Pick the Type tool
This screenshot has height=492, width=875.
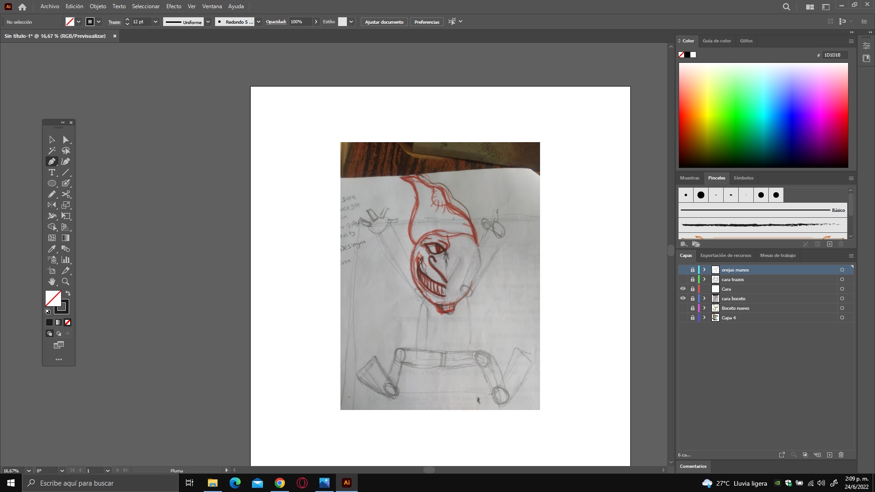pos(52,173)
